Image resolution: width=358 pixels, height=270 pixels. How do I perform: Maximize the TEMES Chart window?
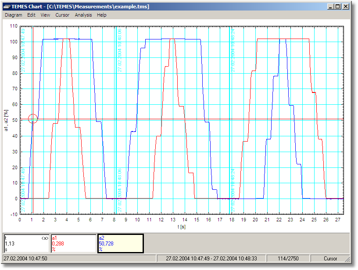pyautogui.click(x=337, y=7)
